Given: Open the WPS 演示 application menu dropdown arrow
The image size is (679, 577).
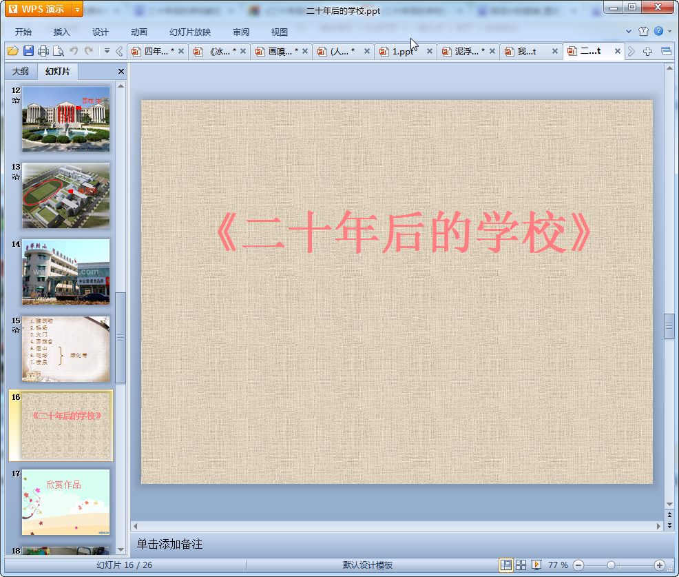Looking at the screenshot, I should [77, 9].
